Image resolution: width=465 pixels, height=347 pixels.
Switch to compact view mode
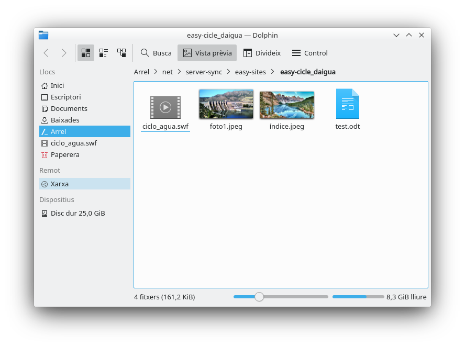[104, 53]
